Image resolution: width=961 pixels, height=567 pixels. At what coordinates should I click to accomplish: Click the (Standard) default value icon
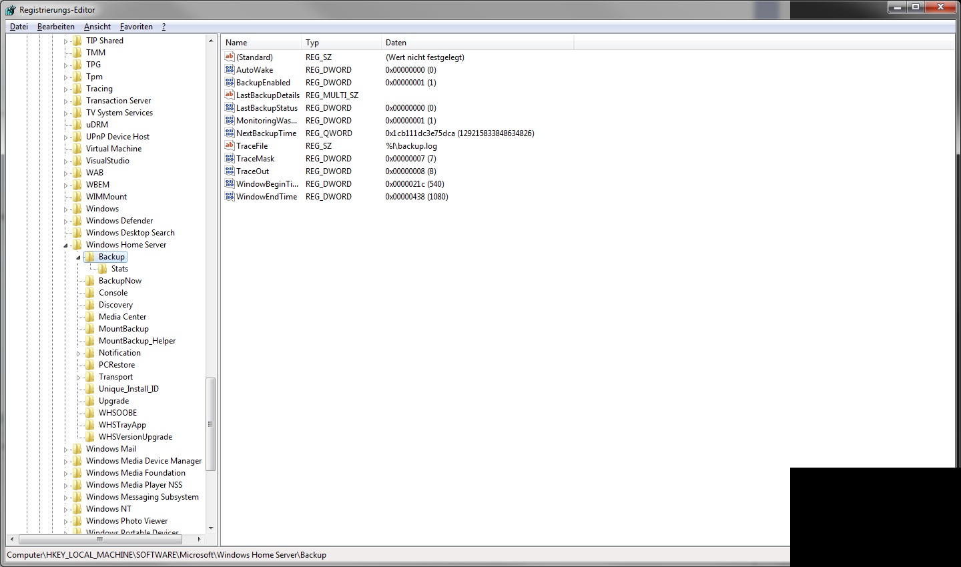coord(230,57)
